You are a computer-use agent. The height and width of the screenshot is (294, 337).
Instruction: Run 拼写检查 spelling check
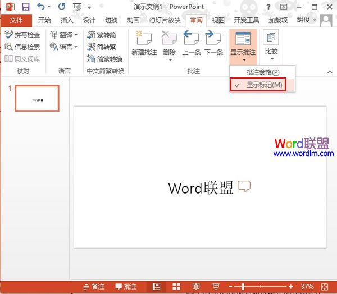(x=22, y=35)
